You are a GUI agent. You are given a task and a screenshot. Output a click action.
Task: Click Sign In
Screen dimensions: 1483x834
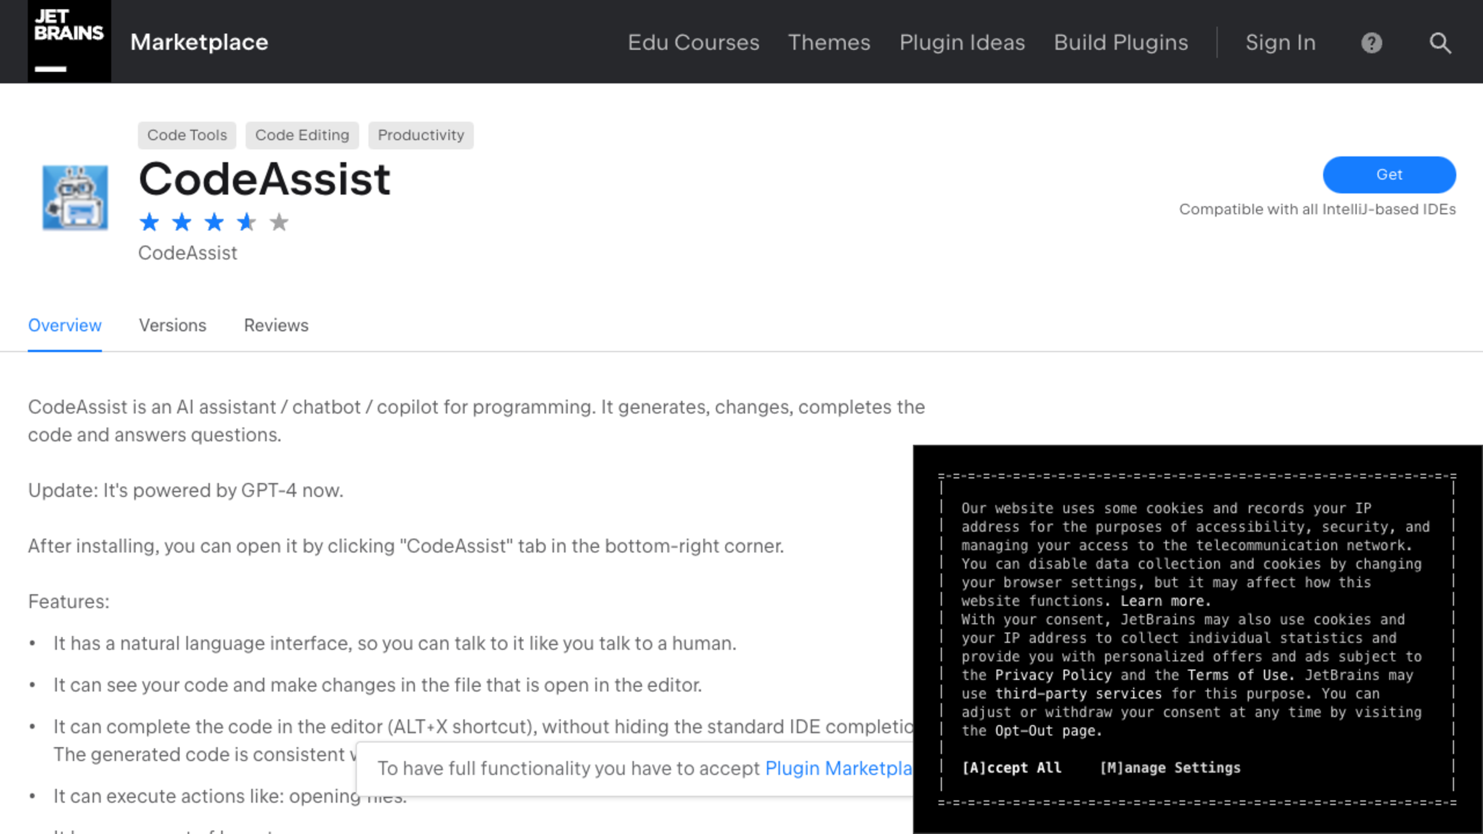tap(1280, 42)
